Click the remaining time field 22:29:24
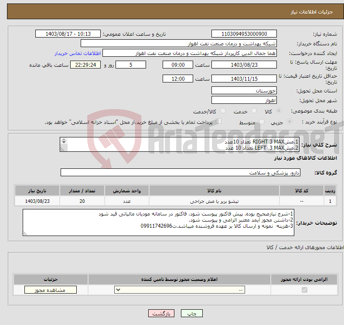 (x=85, y=65)
